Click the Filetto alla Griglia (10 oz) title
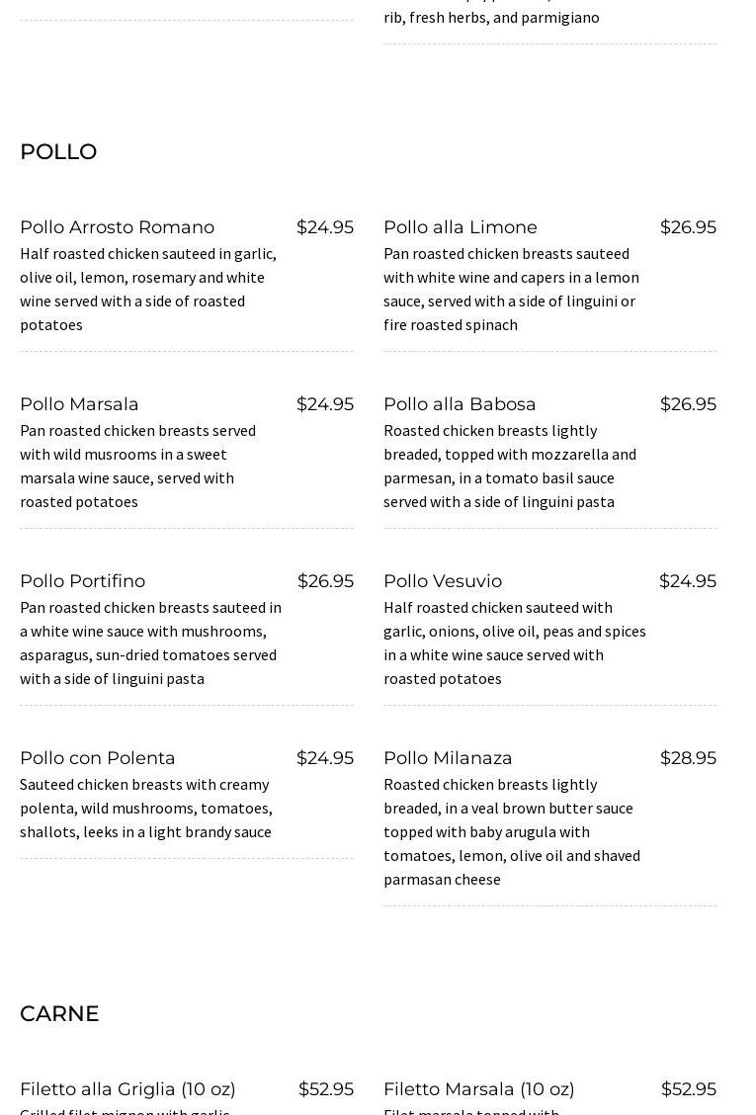756x1115 pixels. point(127,1089)
